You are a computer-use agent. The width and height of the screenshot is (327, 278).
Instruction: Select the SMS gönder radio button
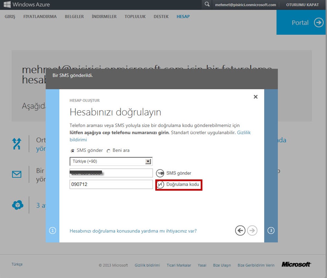pyautogui.click(x=72, y=151)
